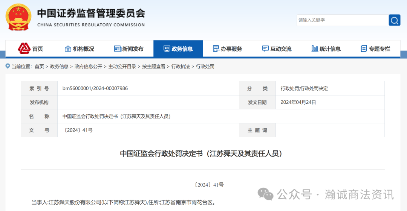Viewport: 407px width, 211px height.
Task: Open the 统计信息 navigation tab
Action: (x=326, y=49)
